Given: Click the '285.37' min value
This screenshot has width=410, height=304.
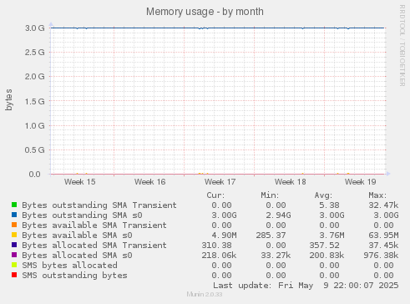Looking at the screenshot, I should (271, 236).
